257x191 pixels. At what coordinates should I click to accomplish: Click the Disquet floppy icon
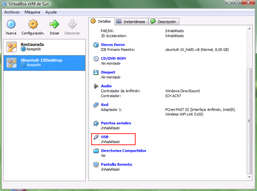pos(96,72)
